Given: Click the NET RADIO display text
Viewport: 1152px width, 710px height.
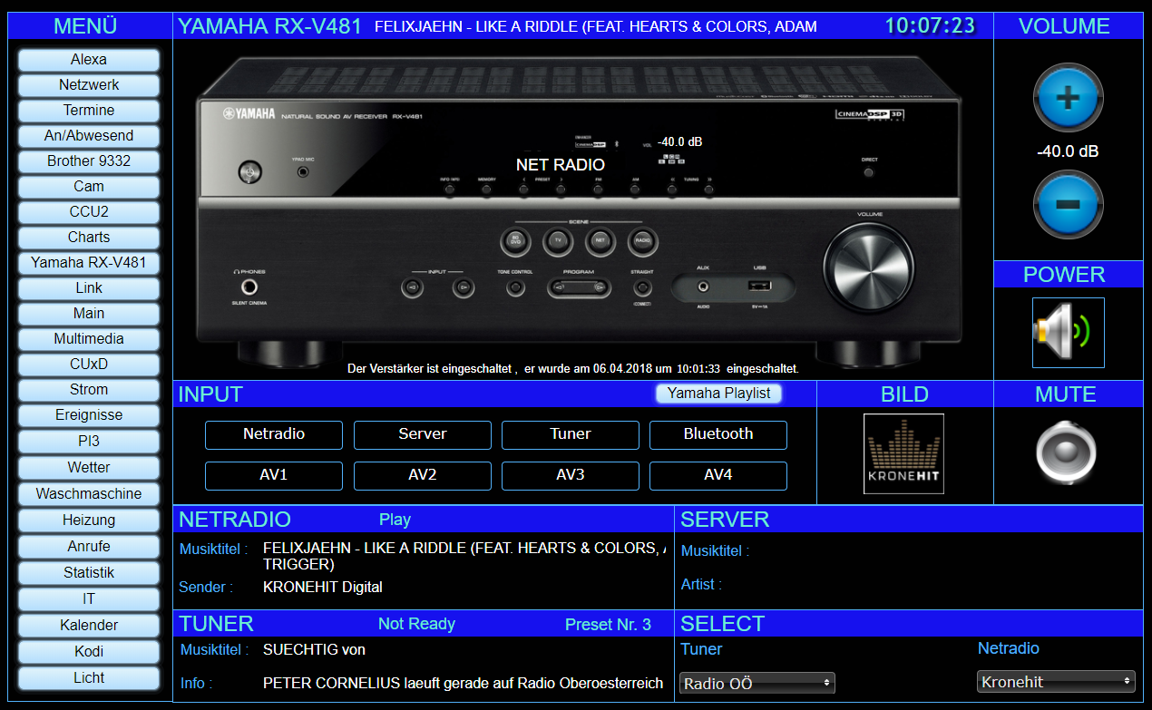Looking at the screenshot, I should tap(561, 165).
